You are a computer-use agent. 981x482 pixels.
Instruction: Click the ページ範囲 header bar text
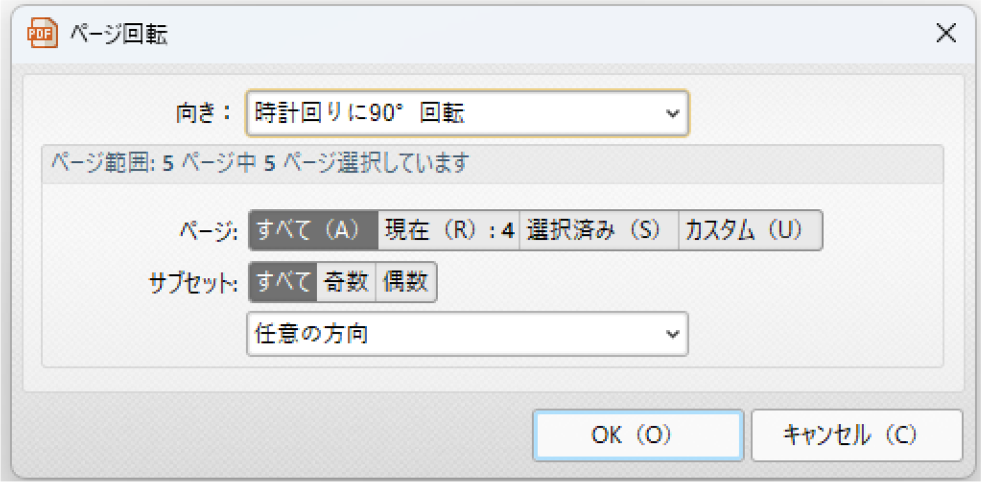(x=260, y=164)
